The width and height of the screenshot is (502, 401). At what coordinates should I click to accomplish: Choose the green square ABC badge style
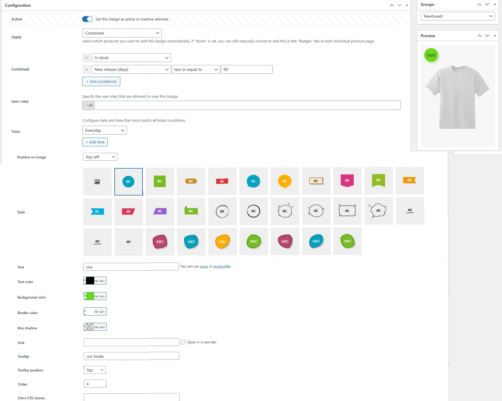[160, 181]
